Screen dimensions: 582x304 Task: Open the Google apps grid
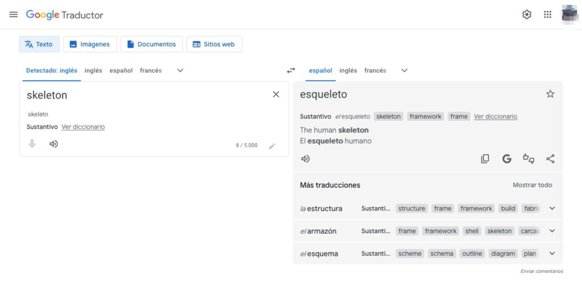(x=547, y=14)
